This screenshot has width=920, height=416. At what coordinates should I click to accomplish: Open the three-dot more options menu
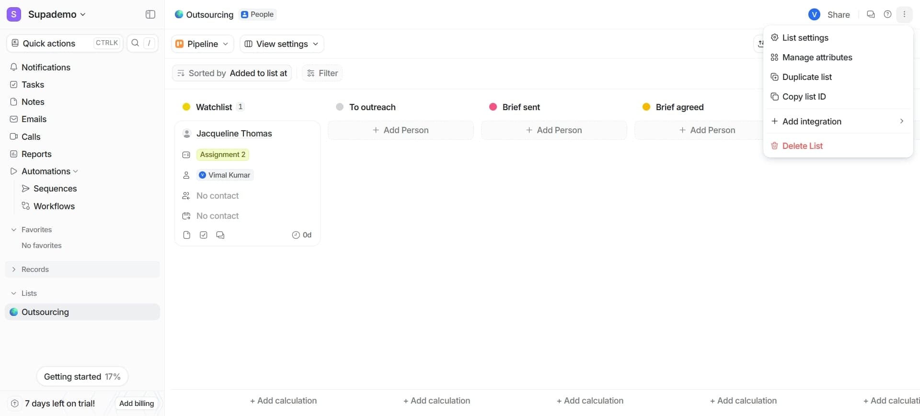904,14
